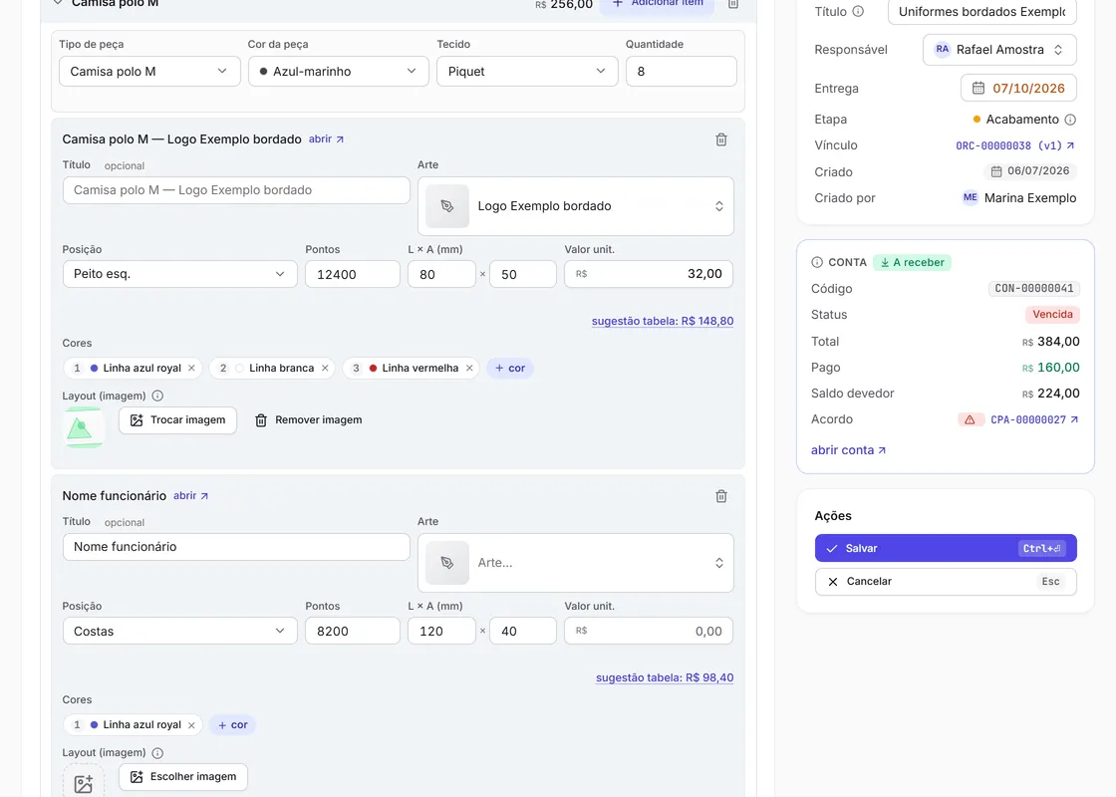Image resolution: width=1116 pixels, height=797 pixels.
Task: Open the Posição dropdown showing Costas
Action: coord(180,632)
